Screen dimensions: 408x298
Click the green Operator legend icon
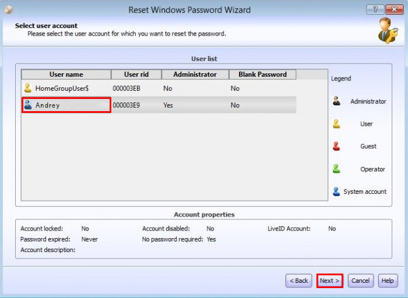coord(336,169)
